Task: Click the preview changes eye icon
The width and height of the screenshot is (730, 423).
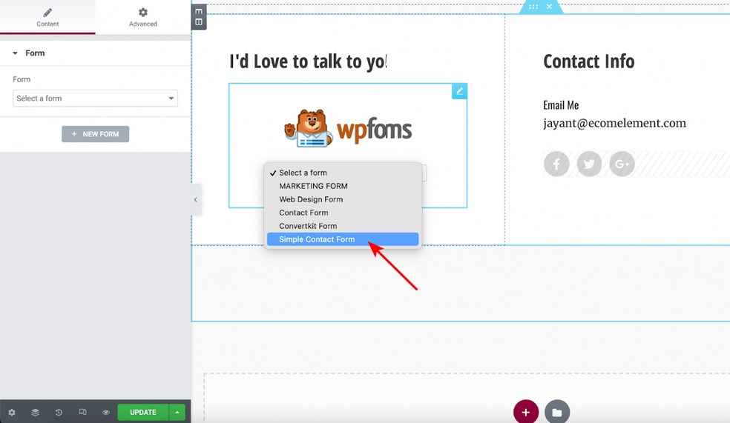Action: (x=106, y=413)
